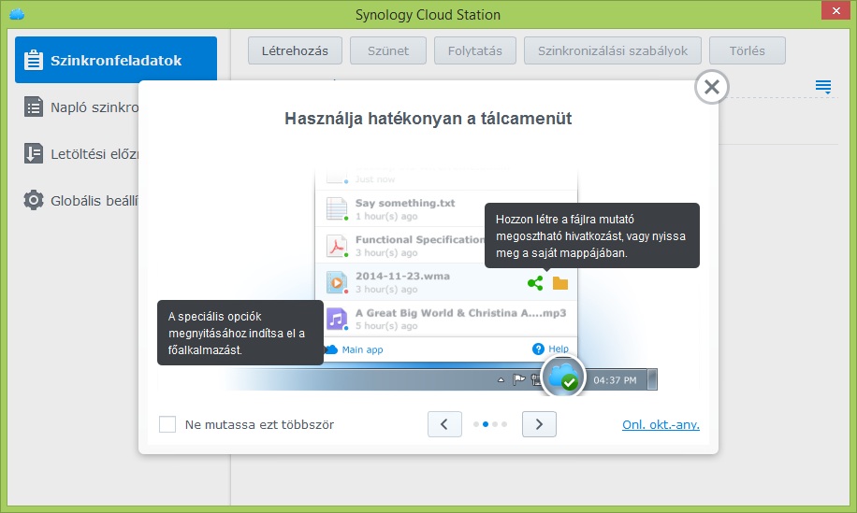Open Szinkronizálási szabályok

point(613,50)
